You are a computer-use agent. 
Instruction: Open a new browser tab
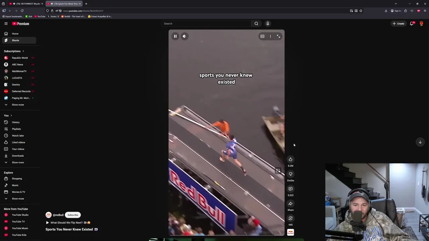point(86,4)
